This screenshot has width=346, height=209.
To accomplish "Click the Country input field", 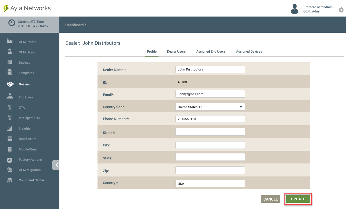I will click(x=210, y=184).
